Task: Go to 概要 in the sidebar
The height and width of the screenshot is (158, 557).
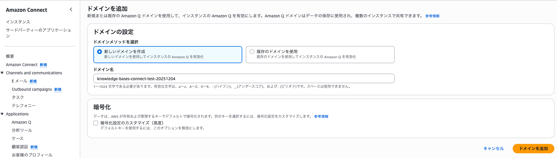Action: click(x=10, y=56)
